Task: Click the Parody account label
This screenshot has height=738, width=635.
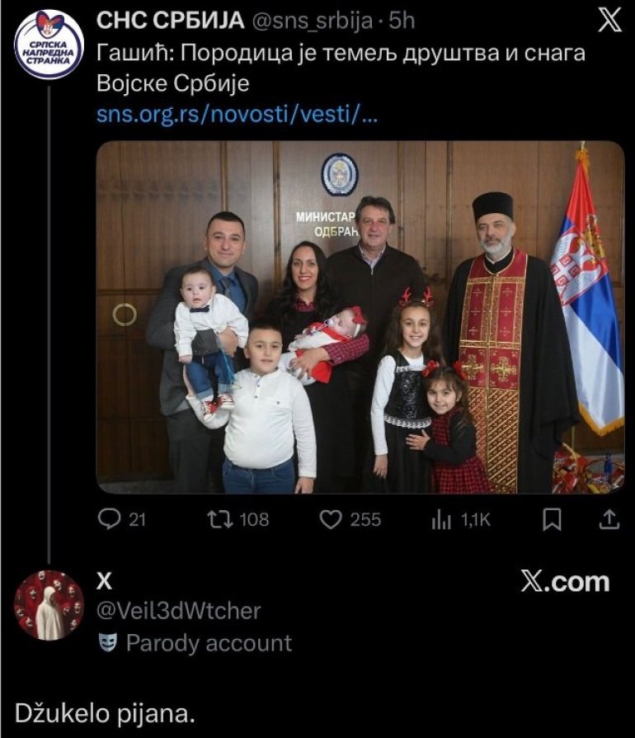Action: [x=209, y=643]
